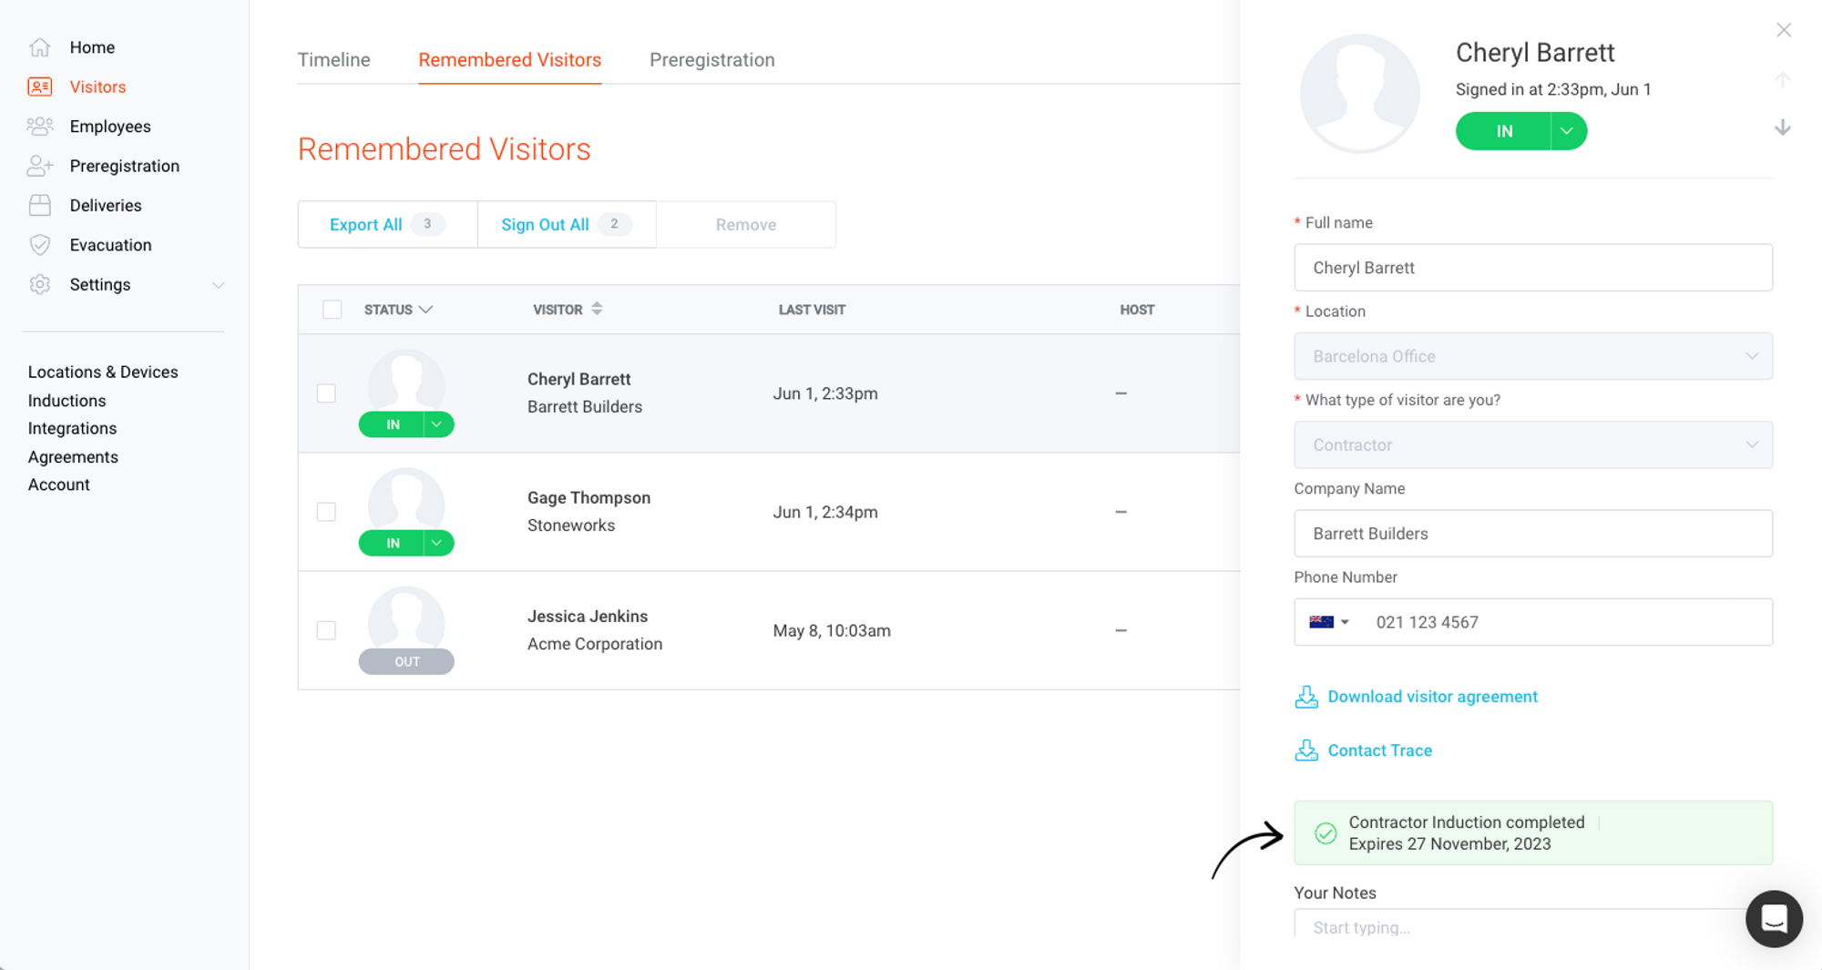Screen dimensions: 1822x970
Task: Open the Preregistration tab
Action: (711, 59)
